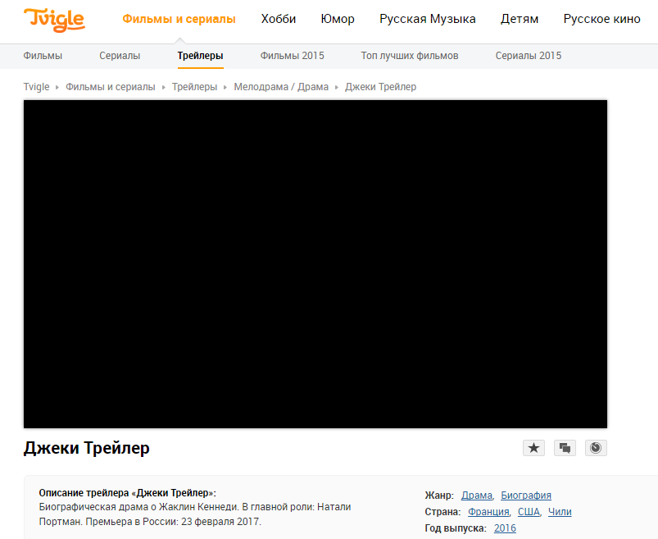Open the Сериалы 2015 tab
The width and height of the screenshot is (658, 539).
point(529,56)
